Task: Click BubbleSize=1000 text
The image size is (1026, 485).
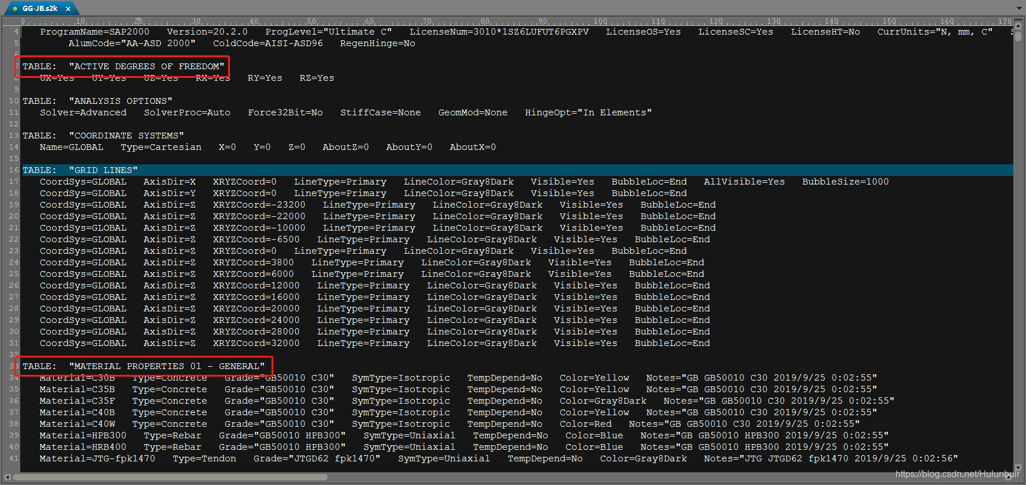Action: (846, 182)
